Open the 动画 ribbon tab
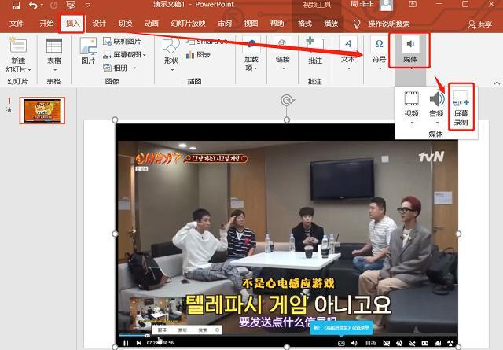Image resolution: width=503 pixels, height=350 pixels. [152, 24]
